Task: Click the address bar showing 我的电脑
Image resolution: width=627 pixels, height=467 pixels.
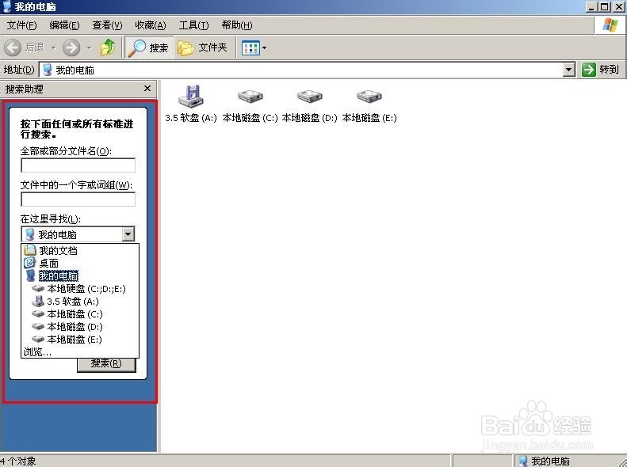Action: tap(301, 70)
